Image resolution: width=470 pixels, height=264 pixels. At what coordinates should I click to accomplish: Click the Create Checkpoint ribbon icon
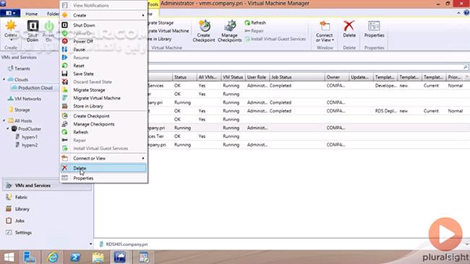(x=204, y=31)
